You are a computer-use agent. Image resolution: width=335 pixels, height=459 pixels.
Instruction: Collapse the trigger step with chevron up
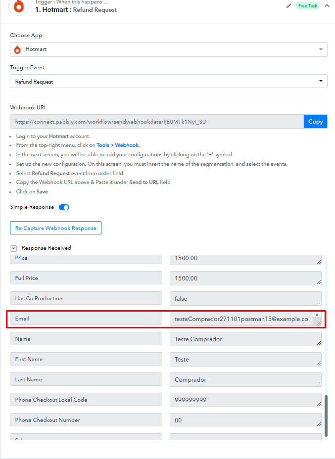(327, 6)
